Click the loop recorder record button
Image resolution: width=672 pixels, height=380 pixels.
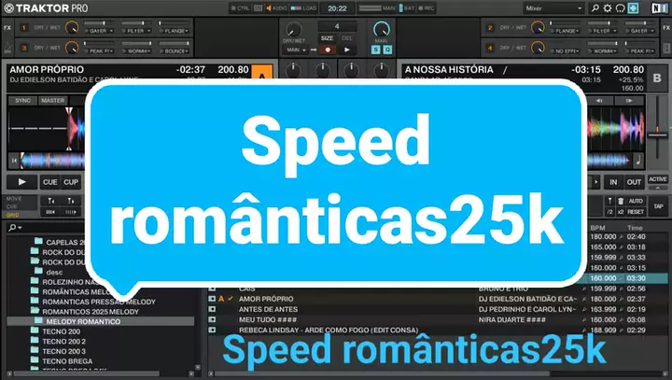328,49
